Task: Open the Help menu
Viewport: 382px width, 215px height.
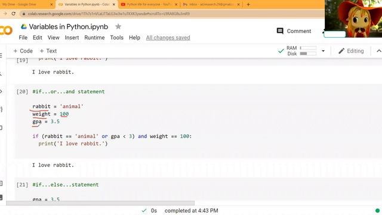Action: pos(134,38)
